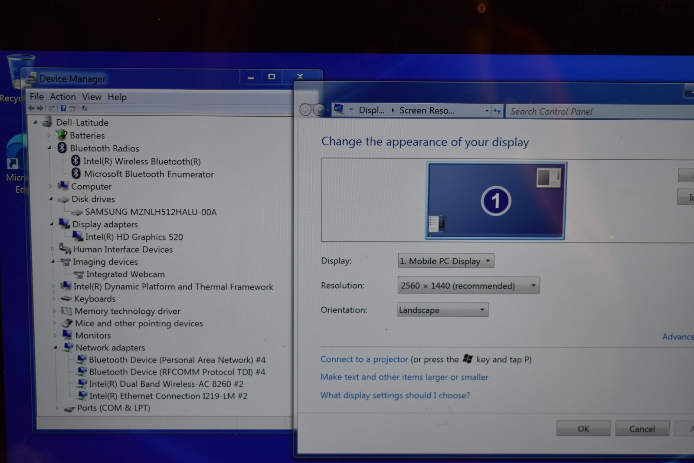Click the Search Control Panel field
Image resolution: width=694 pixels, height=463 pixels.
coord(601,112)
